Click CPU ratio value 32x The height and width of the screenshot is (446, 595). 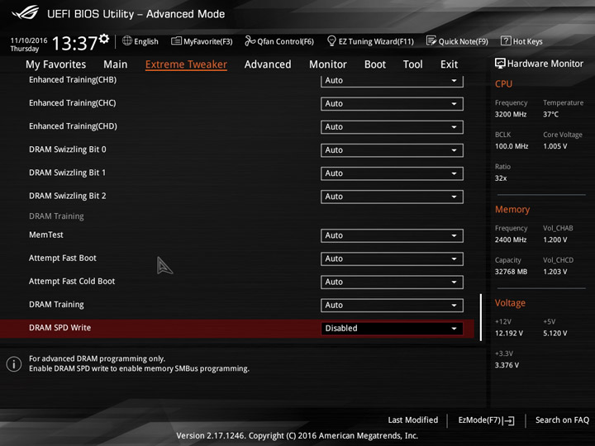click(501, 178)
